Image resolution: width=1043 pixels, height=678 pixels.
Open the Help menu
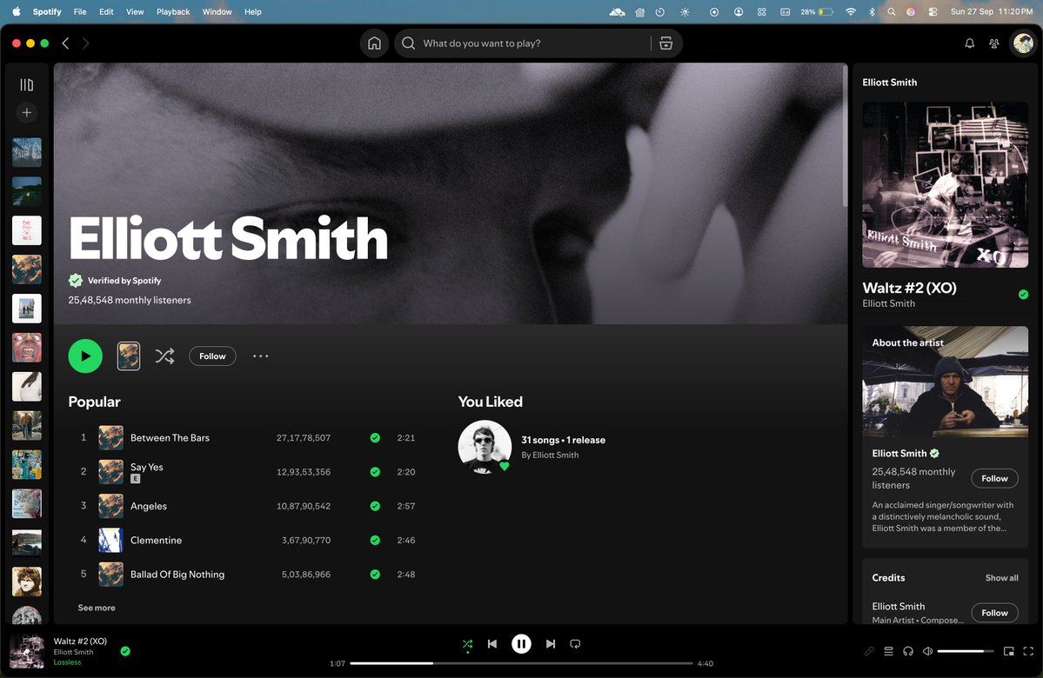253,12
